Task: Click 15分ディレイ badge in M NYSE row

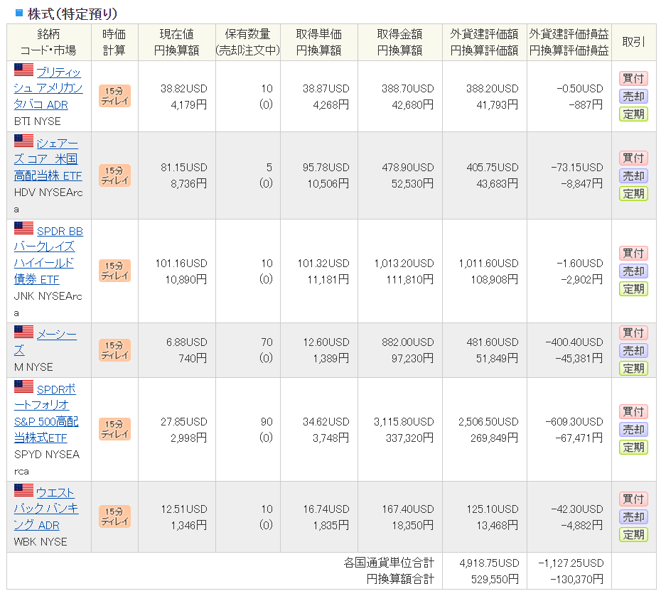Action: (114, 350)
